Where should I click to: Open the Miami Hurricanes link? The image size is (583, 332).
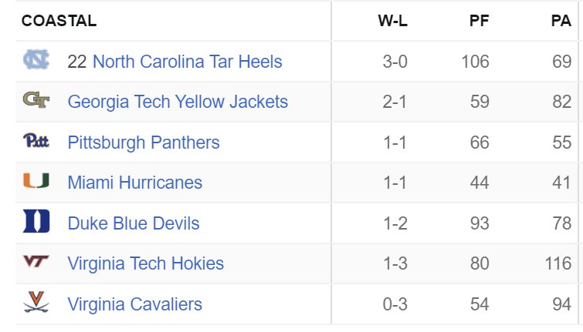click(x=135, y=183)
